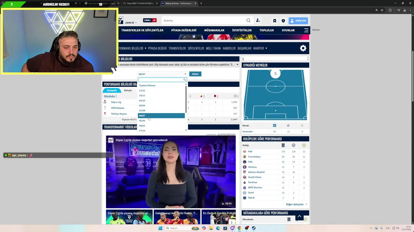
Task: Open the bookmark watchlist icon
Action: point(275,21)
